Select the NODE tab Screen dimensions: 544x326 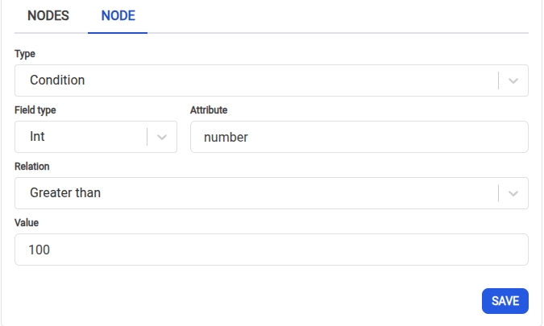pos(118,15)
